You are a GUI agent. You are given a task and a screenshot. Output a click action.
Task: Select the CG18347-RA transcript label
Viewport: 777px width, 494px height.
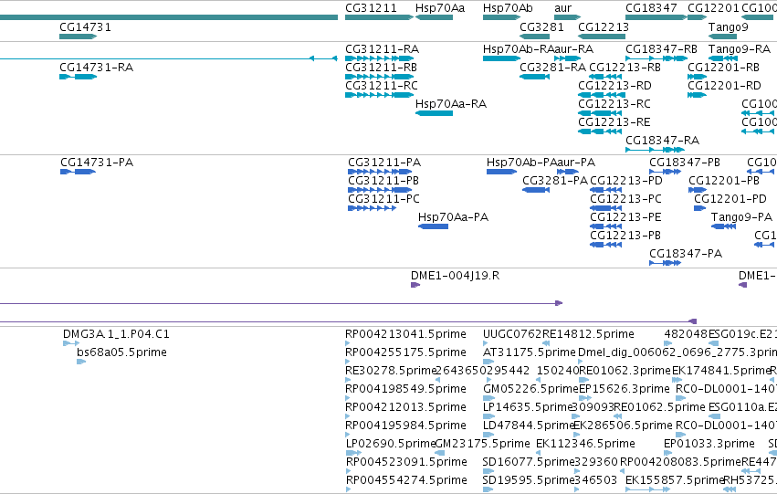[x=663, y=141]
